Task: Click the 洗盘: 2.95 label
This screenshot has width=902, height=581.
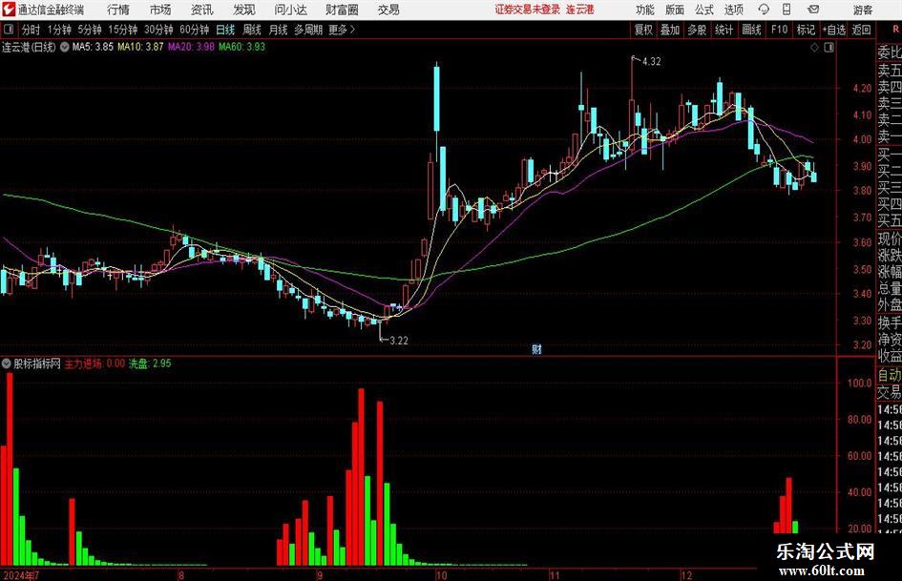Action: pos(150,363)
